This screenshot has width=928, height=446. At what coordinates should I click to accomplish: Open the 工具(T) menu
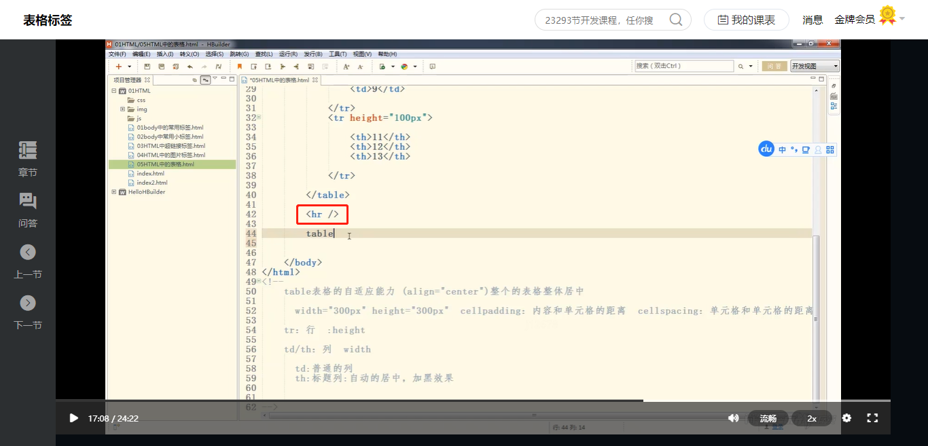(x=338, y=54)
